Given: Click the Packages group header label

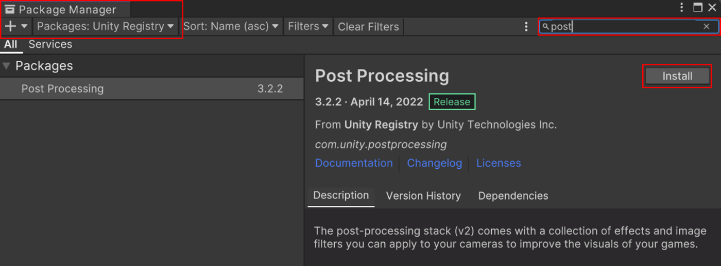Looking at the screenshot, I should pyautogui.click(x=44, y=66).
